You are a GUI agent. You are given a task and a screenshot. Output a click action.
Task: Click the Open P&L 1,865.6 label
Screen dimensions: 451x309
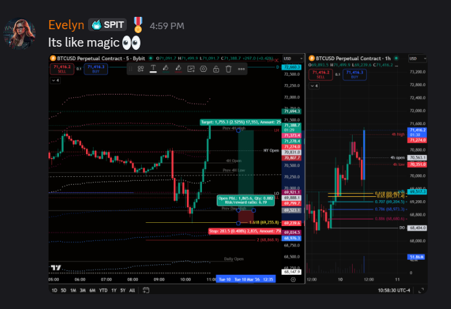coord(246,200)
